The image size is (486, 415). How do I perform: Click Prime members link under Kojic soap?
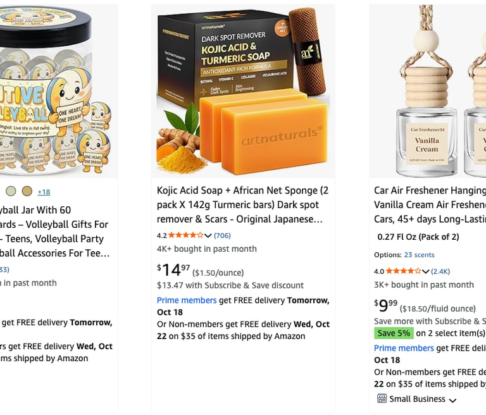(x=187, y=300)
